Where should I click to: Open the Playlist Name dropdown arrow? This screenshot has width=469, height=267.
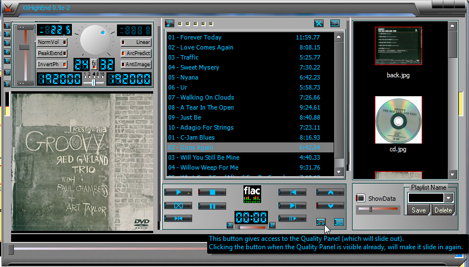click(448, 197)
